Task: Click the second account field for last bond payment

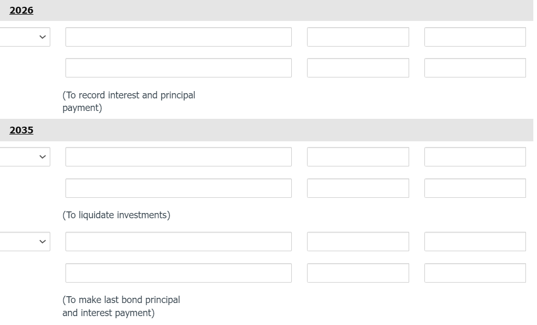Action: pos(178,272)
